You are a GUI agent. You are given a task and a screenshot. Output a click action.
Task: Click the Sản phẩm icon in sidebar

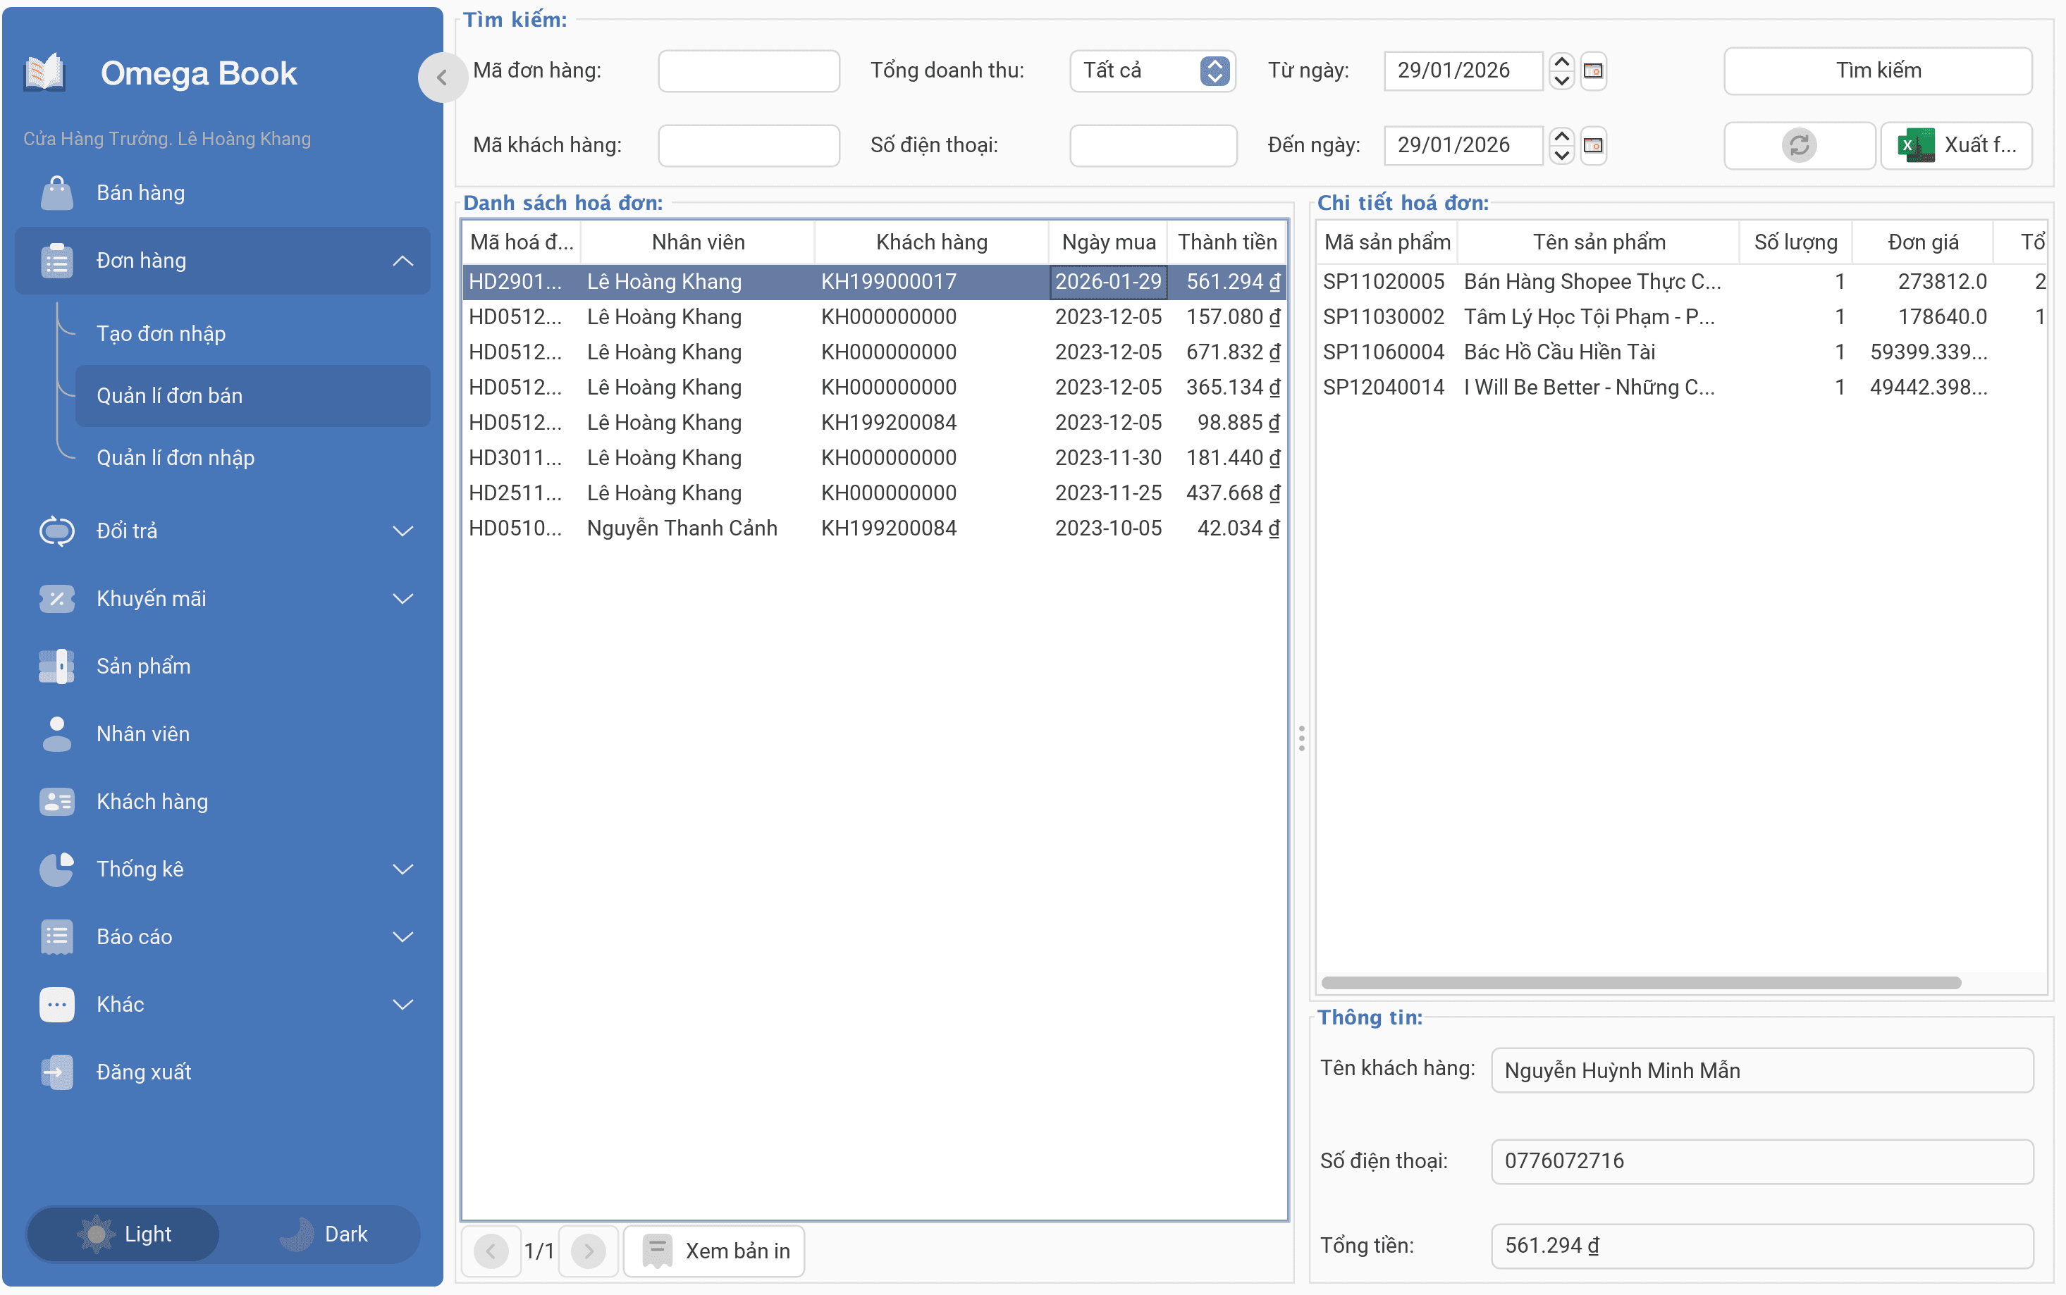(56, 667)
